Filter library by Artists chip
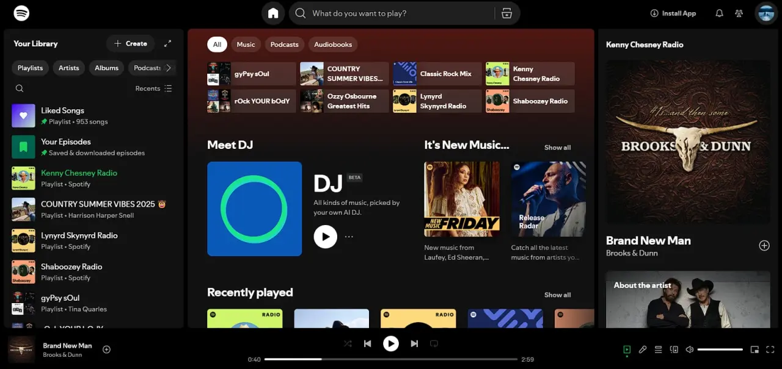Screen dimensions: 782x369 coord(68,68)
